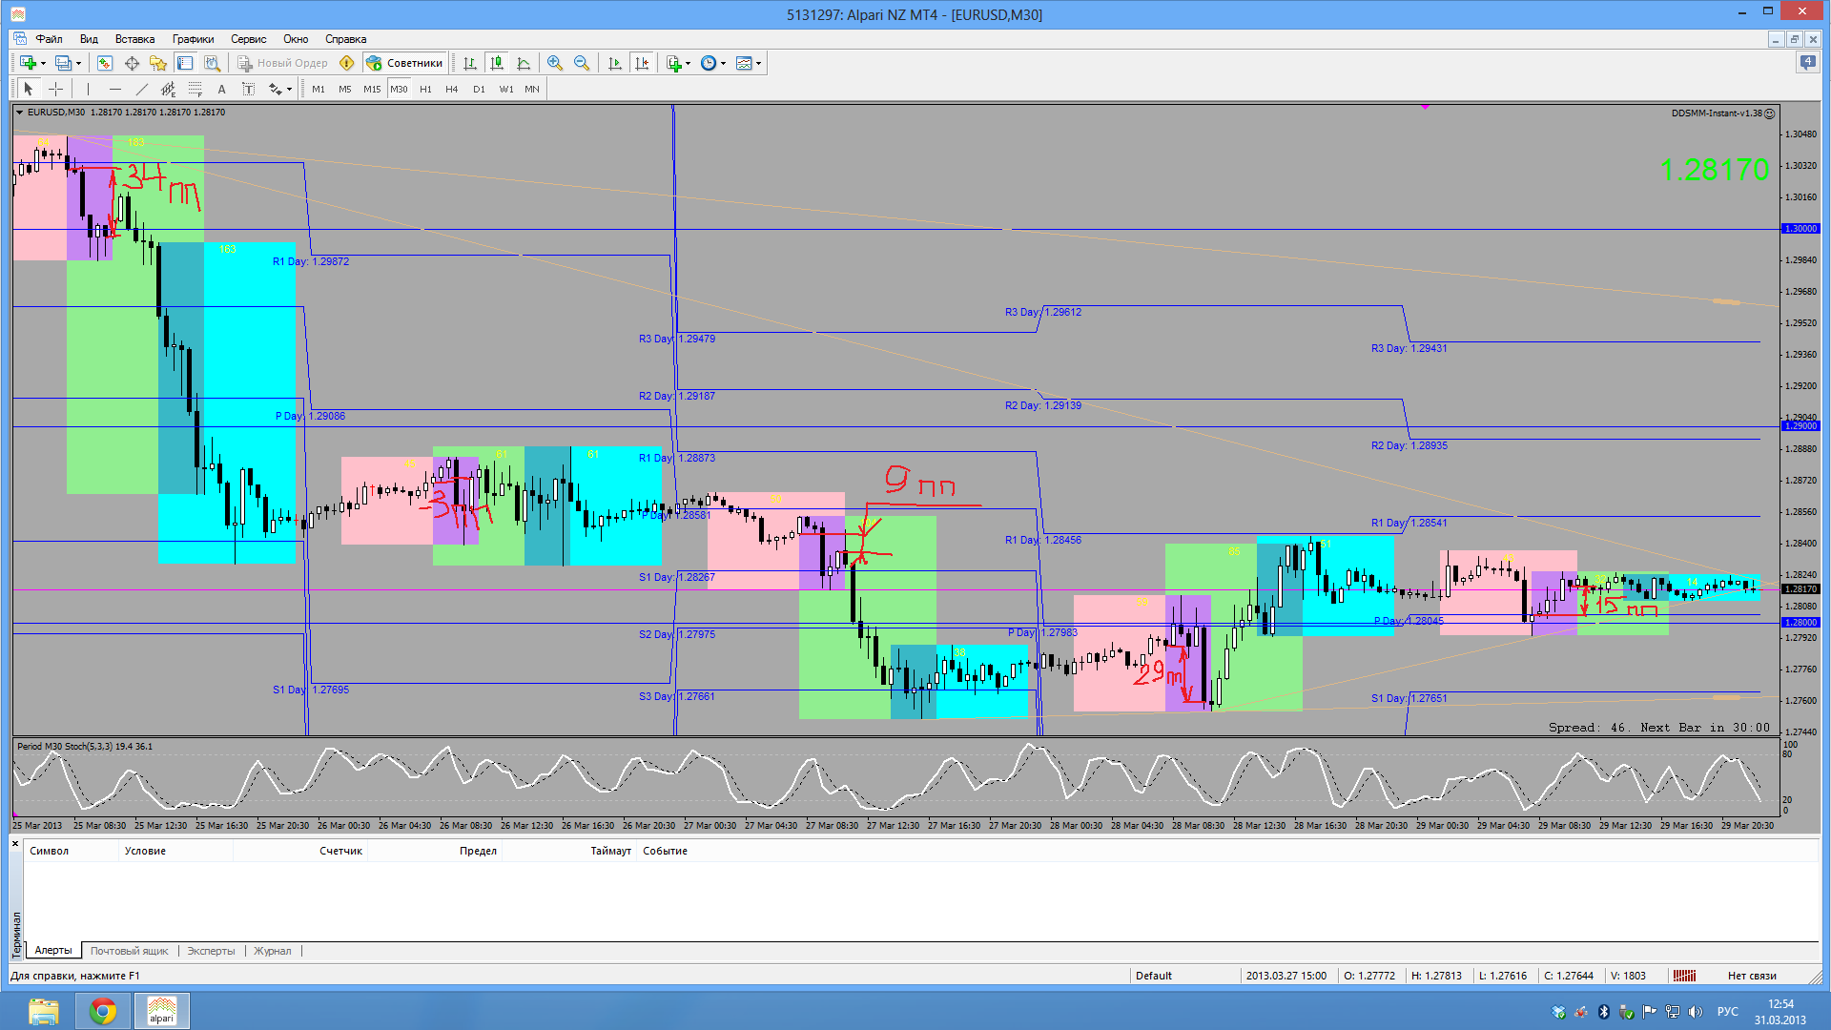Image resolution: width=1831 pixels, height=1030 pixels.
Task: Select the Trendline drawing tool
Action: (142, 89)
